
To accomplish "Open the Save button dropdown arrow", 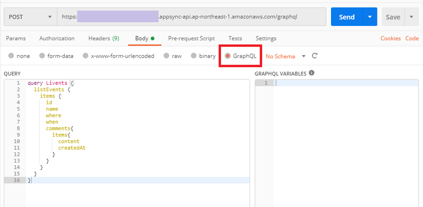I will tap(411, 17).
